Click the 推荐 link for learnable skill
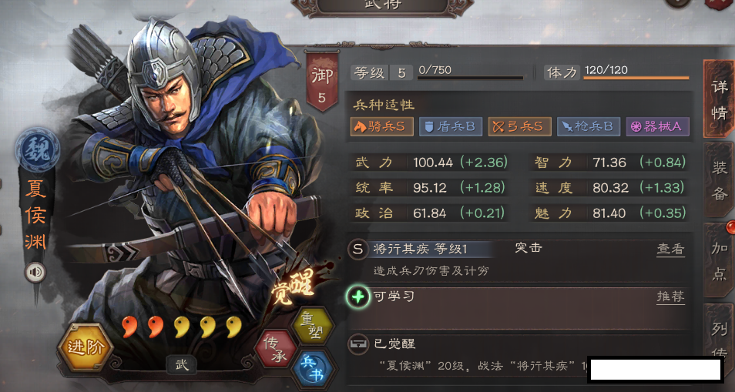 pyautogui.click(x=670, y=297)
